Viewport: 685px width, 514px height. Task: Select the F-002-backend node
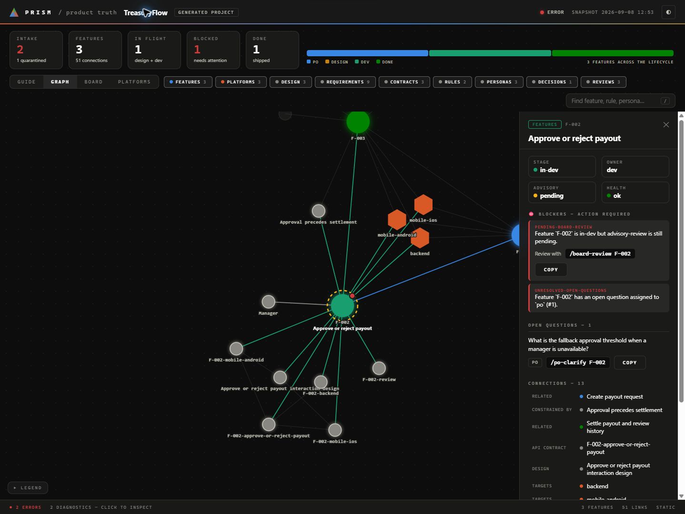321,382
